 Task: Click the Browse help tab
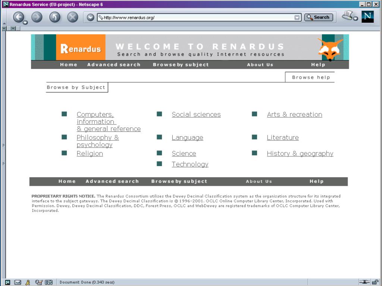coord(311,77)
